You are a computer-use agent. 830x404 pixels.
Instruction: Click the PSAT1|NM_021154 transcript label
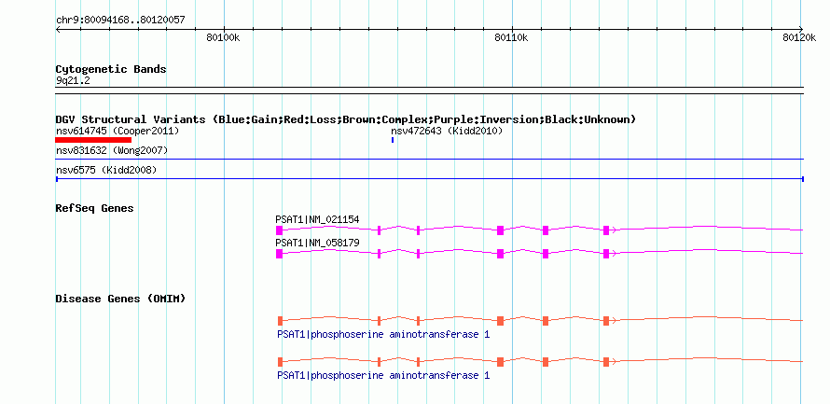coord(318,219)
